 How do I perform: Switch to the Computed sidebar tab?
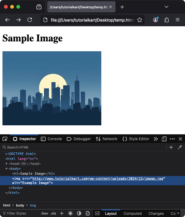click(x=132, y=214)
